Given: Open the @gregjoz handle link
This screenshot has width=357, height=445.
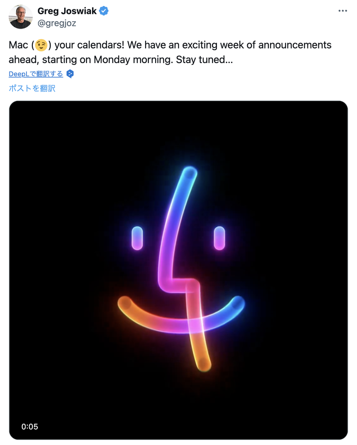Looking at the screenshot, I should pyautogui.click(x=56, y=23).
